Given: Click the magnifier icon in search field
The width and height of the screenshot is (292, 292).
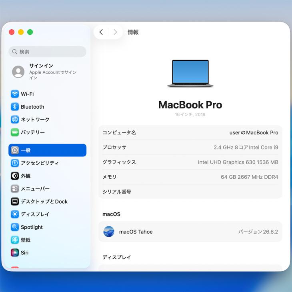Looking at the screenshot, I should [x=14, y=52].
